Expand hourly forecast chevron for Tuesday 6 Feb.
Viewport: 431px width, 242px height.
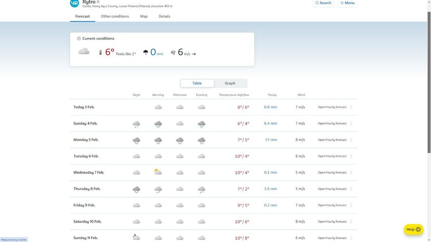[x=351, y=156]
